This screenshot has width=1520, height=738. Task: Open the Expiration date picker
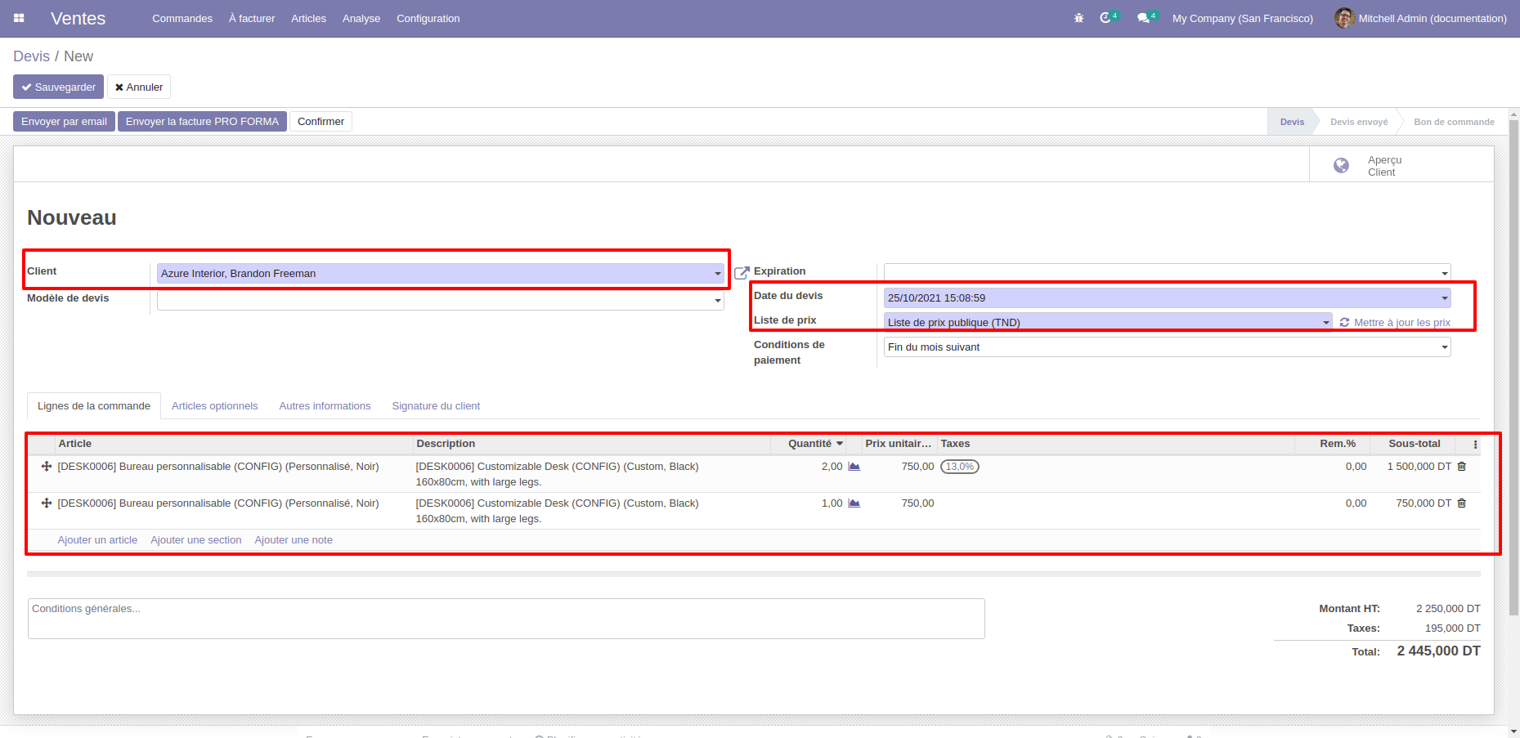tap(1445, 274)
